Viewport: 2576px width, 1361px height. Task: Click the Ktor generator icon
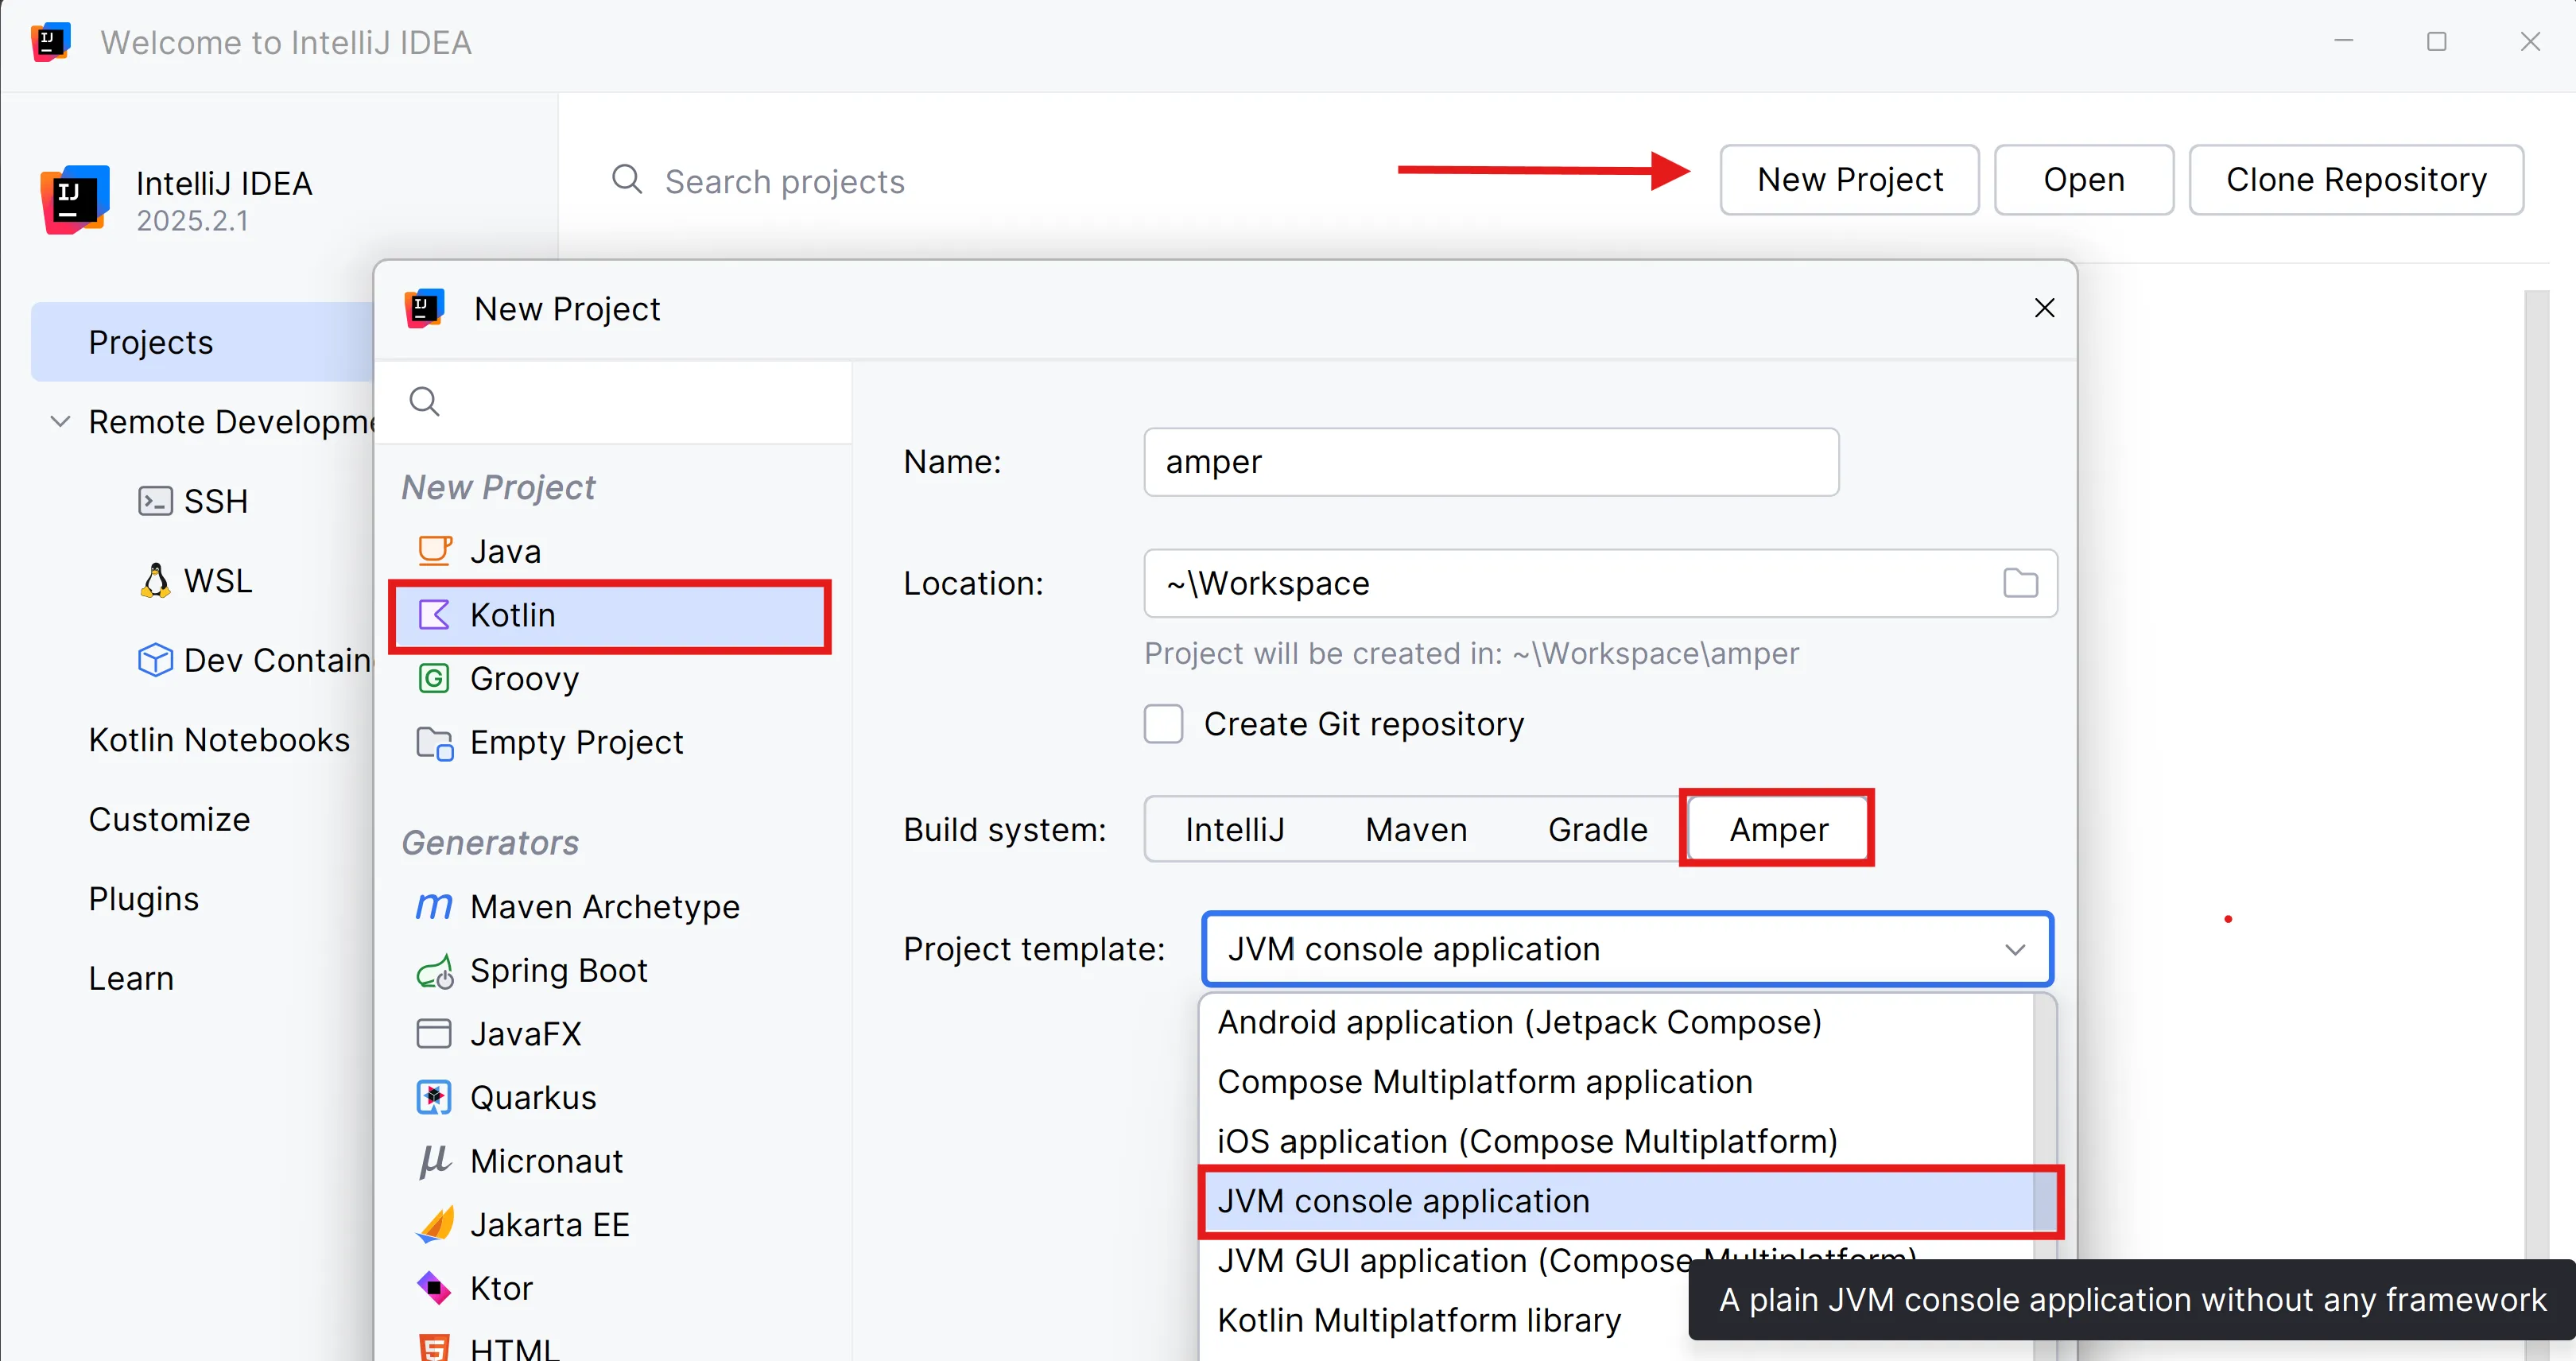coord(434,1287)
